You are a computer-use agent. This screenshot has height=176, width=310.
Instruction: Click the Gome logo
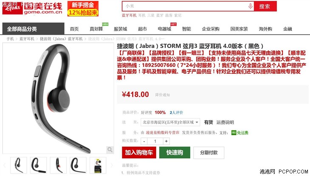pyautogui.click(x=32, y=8)
